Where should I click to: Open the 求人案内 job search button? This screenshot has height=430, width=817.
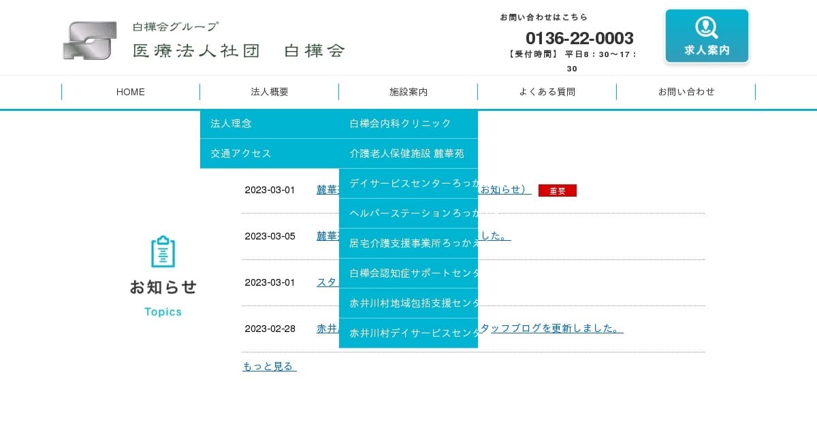pyautogui.click(x=707, y=36)
